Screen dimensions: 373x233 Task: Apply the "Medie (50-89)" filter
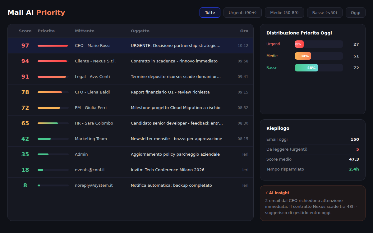pos(284,12)
